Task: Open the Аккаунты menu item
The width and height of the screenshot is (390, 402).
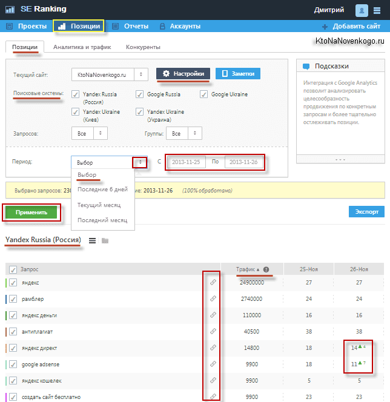Action: click(180, 26)
